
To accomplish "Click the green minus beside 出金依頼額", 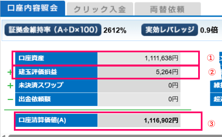I will pos(10,99).
